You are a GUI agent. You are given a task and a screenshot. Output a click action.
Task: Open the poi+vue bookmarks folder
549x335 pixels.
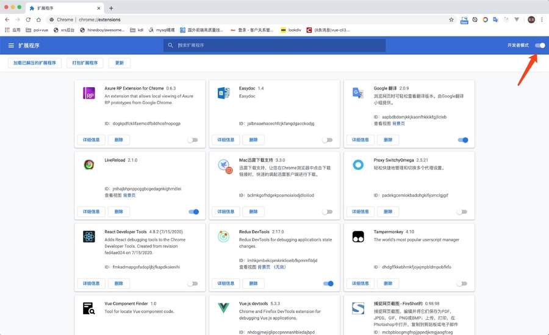click(x=37, y=30)
